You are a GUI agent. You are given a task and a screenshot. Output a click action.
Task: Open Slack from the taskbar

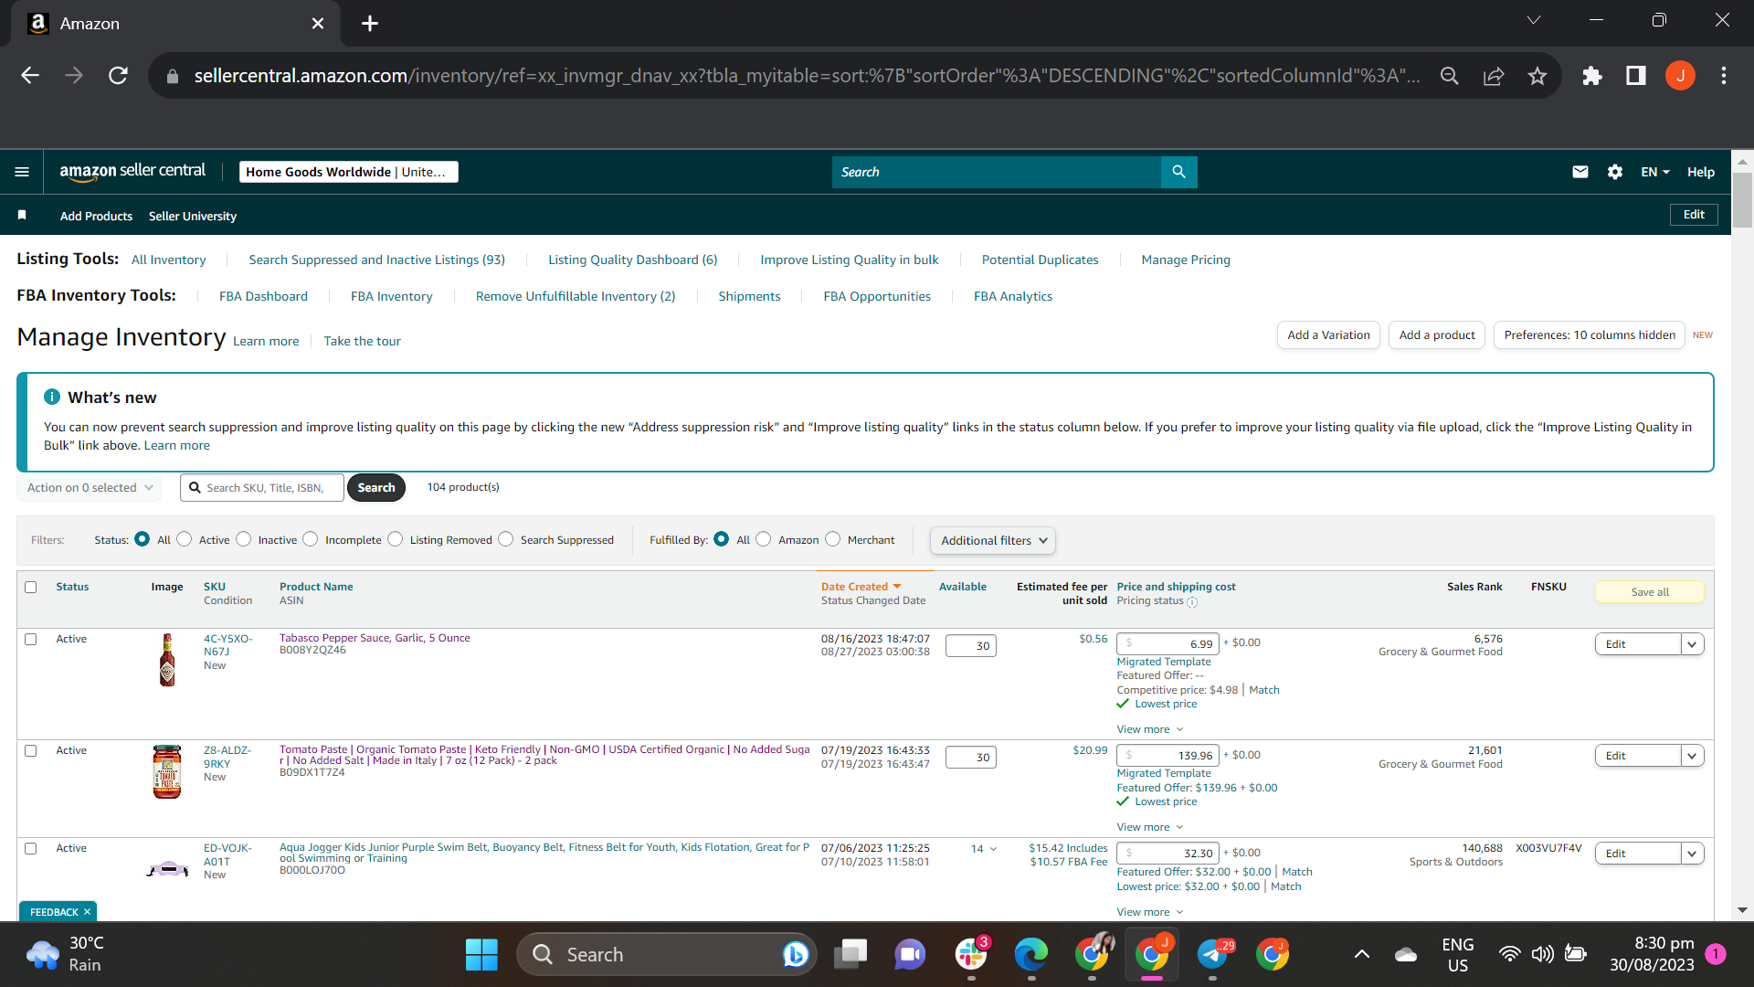pyautogui.click(x=971, y=955)
